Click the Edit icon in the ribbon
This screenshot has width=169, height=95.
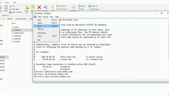coord(79,9)
